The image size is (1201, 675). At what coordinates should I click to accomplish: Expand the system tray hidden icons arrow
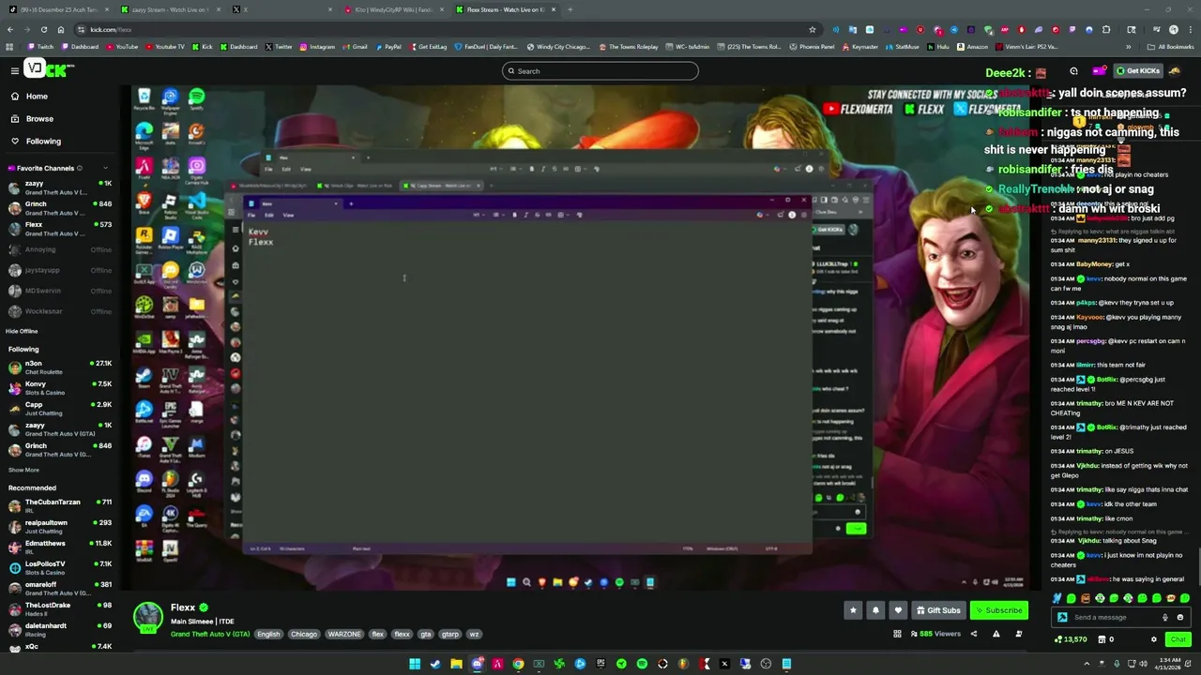[1087, 664]
